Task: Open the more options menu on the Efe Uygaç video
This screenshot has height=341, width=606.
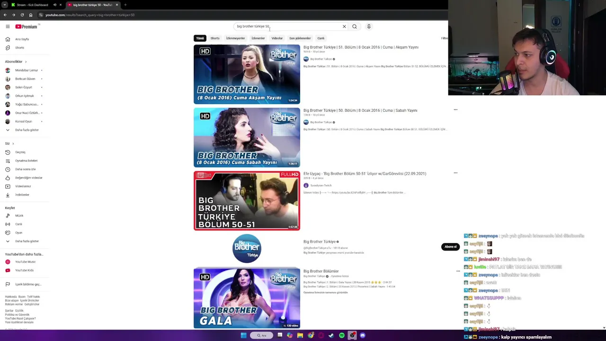Action: point(455,173)
